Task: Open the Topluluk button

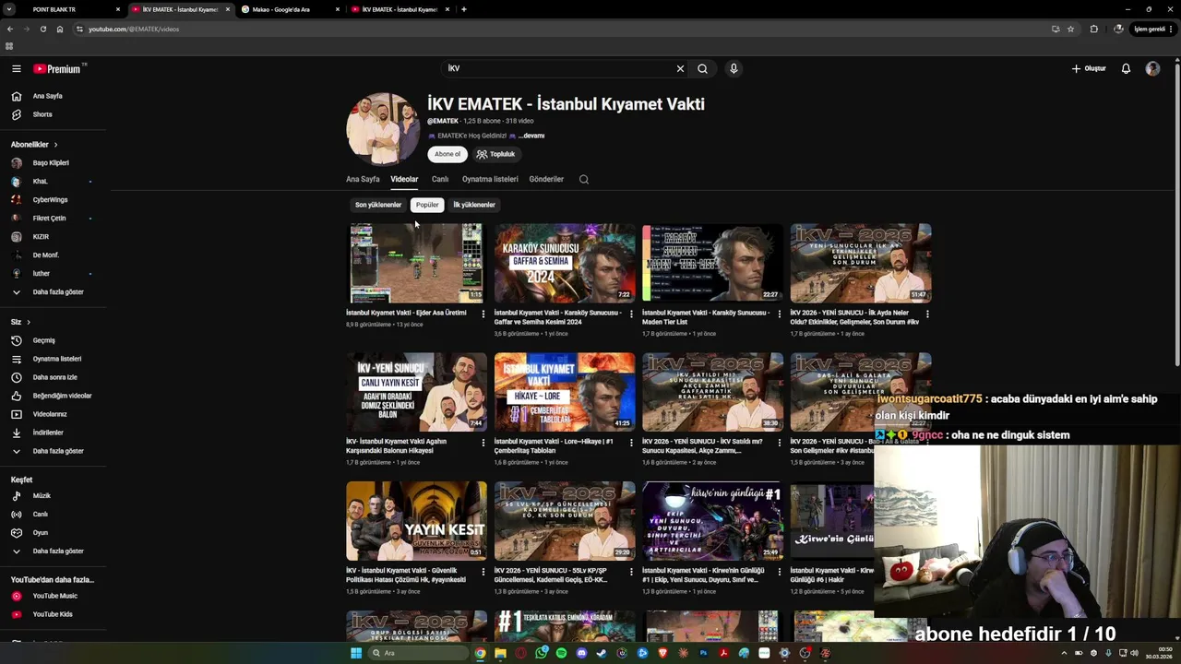Action: (x=496, y=154)
